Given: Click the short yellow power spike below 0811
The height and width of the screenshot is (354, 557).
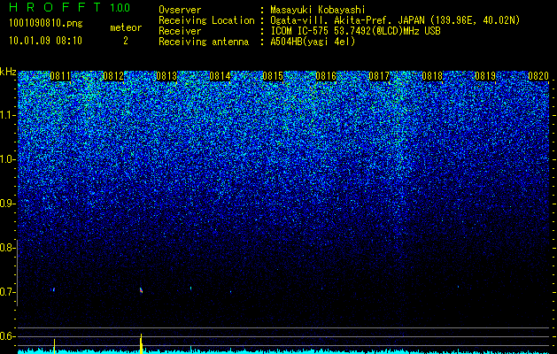Looking at the screenshot, I should [54, 346].
